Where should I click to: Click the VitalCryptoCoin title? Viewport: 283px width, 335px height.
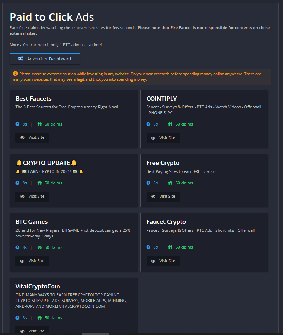pyautogui.click(x=38, y=286)
